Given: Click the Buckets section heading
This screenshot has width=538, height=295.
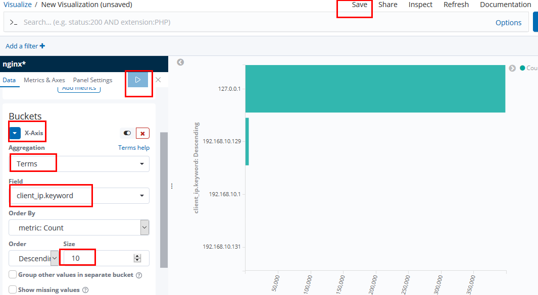Looking at the screenshot, I should point(25,116).
